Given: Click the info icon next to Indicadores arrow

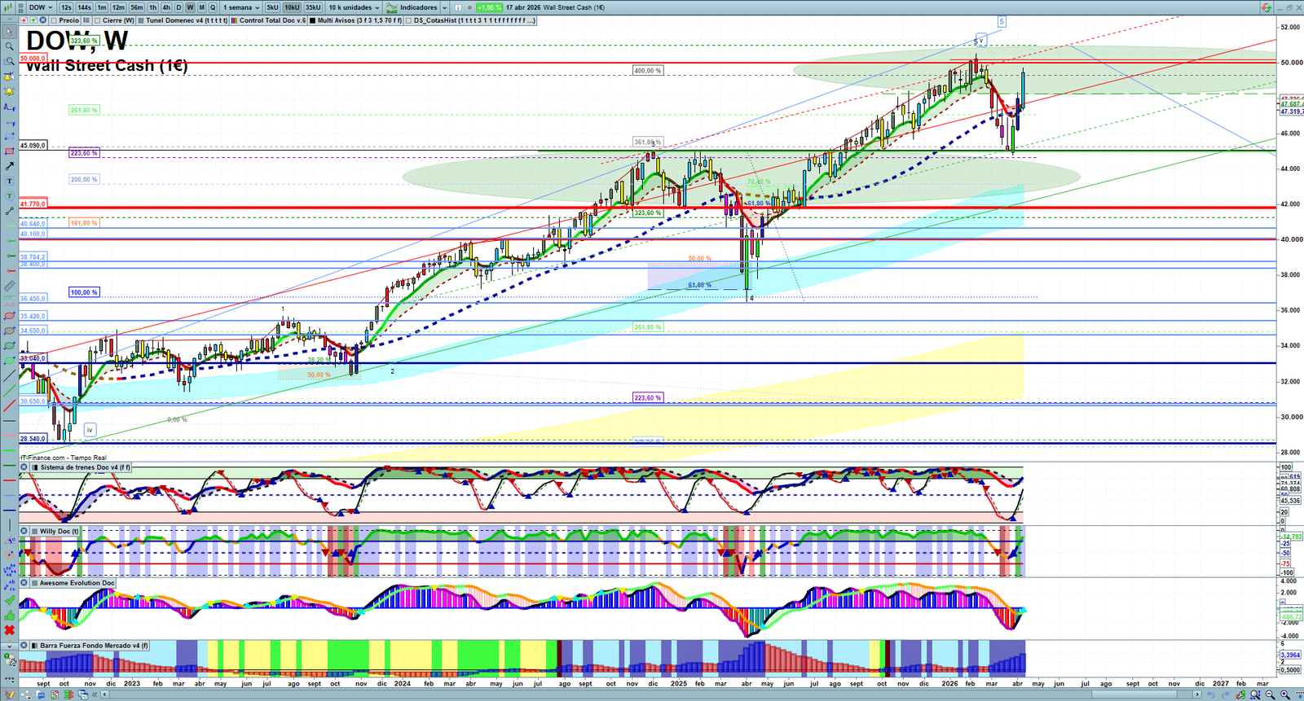Looking at the screenshot, I should (458, 7).
